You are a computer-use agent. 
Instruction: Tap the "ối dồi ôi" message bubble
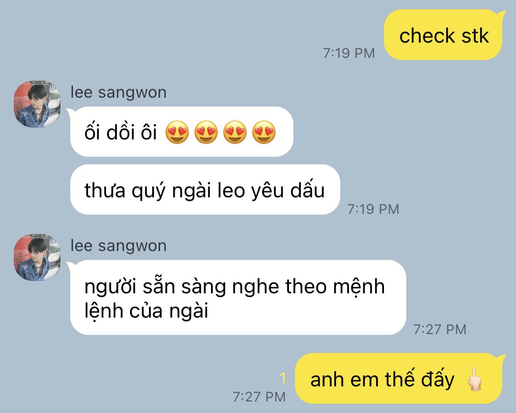(181, 132)
